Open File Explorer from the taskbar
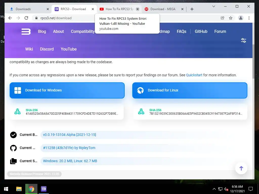 19,189
